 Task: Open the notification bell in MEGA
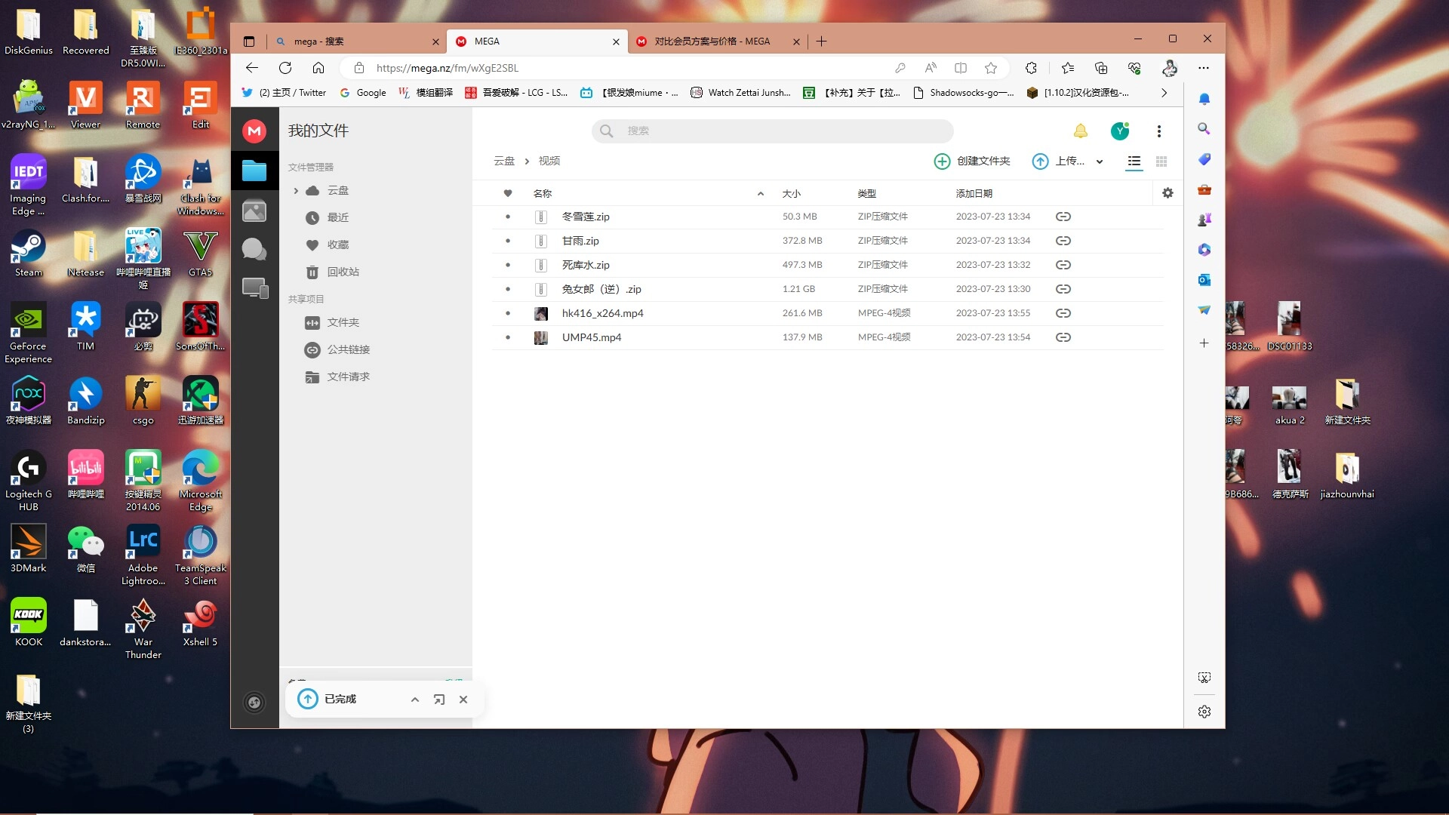1081,131
